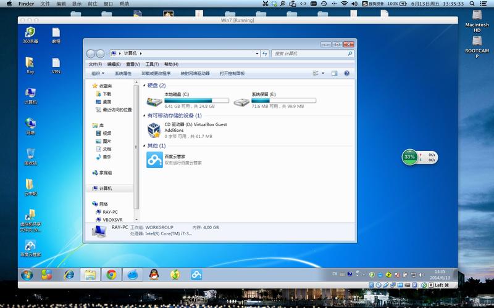This screenshot has height=308, width=494.
Task: Select VirtualBox Guest Additions CD drive
Action: (x=188, y=130)
